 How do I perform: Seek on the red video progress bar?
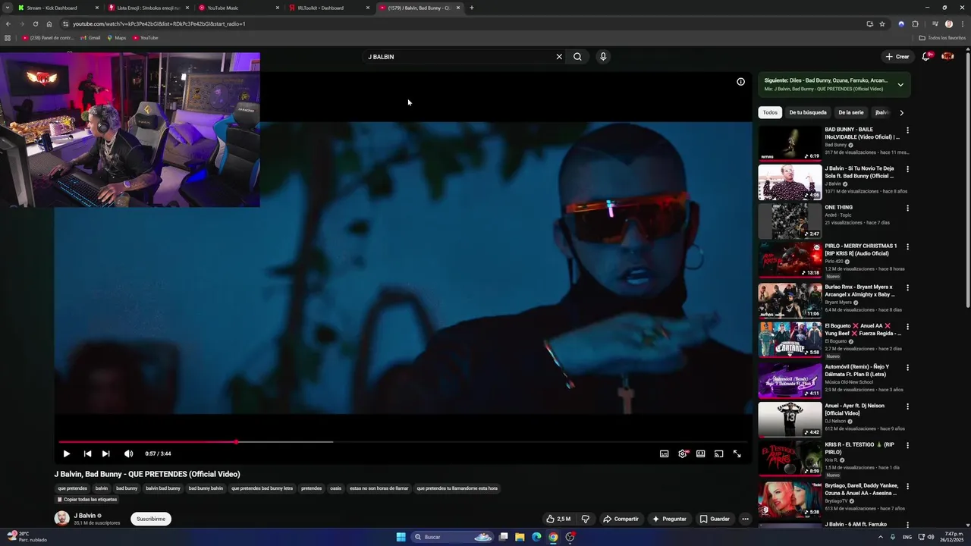pyautogui.click(x=403, y=441)
